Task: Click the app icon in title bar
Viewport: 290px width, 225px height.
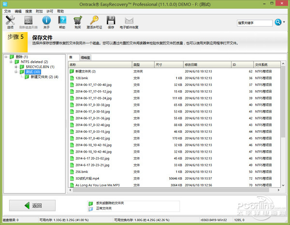Action: point(5,4)
